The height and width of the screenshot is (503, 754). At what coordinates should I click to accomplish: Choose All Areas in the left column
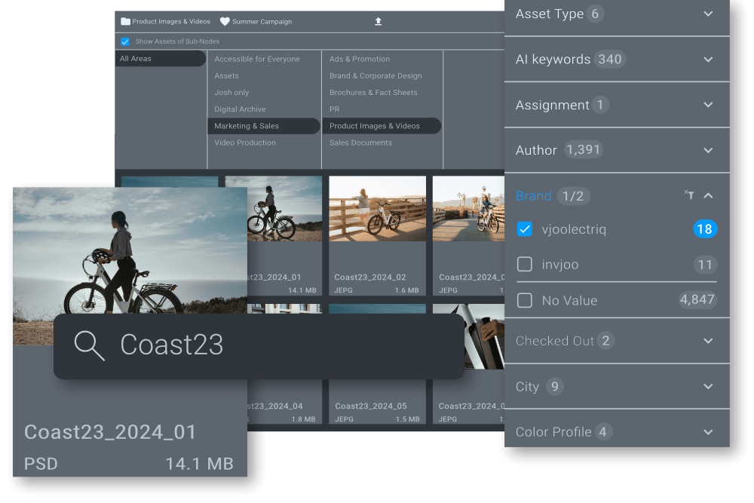click(136, 59)
